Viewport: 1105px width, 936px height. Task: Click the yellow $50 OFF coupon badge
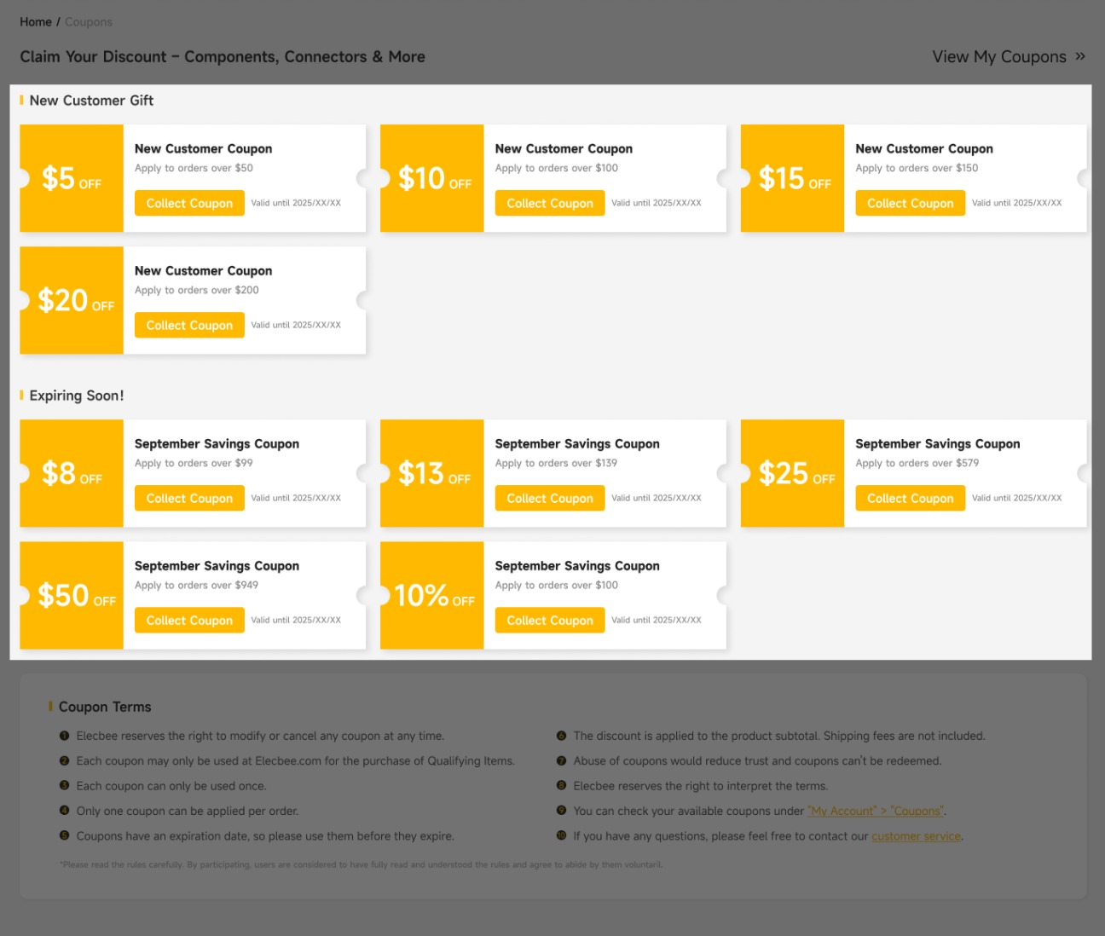pos(72,595)
